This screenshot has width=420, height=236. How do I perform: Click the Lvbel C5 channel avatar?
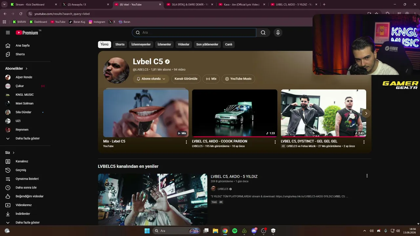[x=116, y=70]
